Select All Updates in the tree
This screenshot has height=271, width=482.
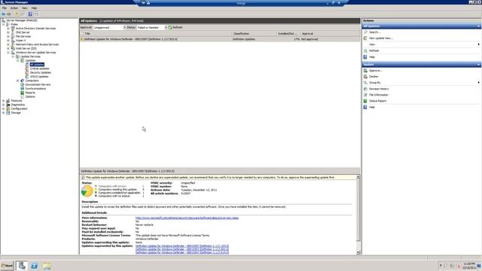pos(37,65)
